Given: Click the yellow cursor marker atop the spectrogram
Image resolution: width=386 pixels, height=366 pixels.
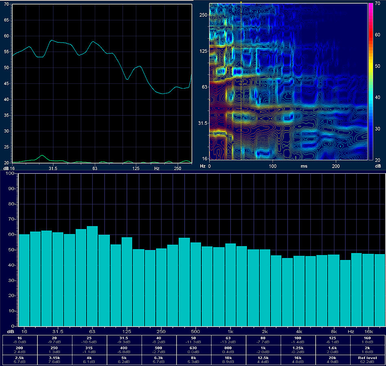Looking at the screenshot, I should (241, 2).
